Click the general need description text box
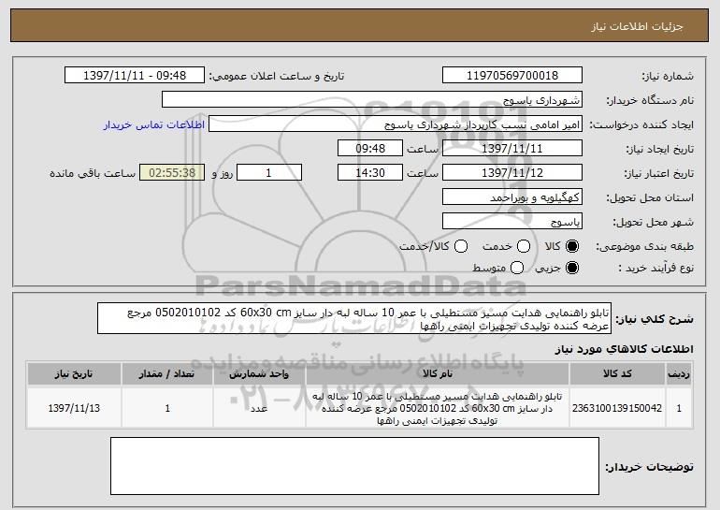 354,318
